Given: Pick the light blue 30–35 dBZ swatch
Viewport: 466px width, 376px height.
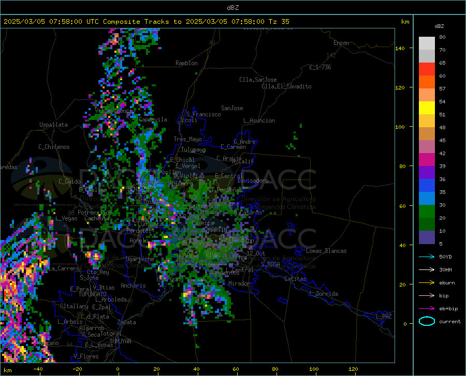Looking at the screenshot, I should [x=427, y=199].
